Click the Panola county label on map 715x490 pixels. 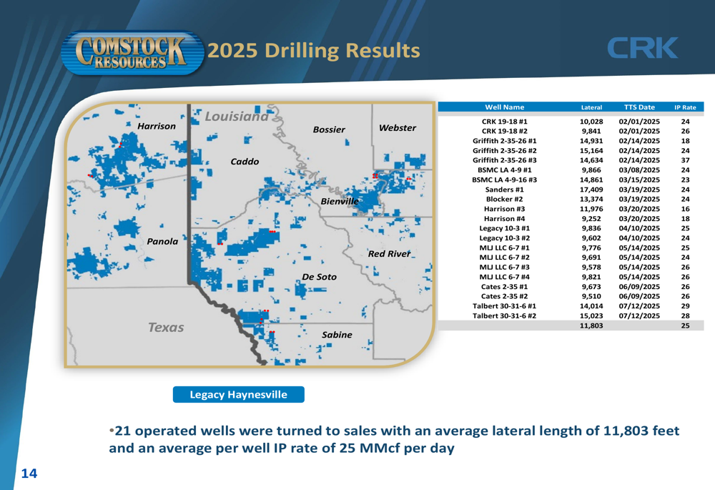coord(162,241)
